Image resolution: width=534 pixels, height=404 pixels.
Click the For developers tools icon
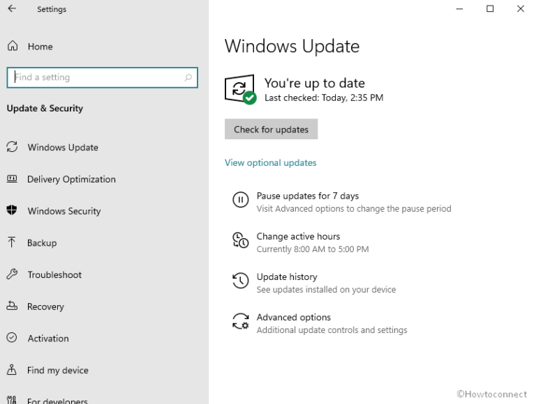[x=12, y=400]
